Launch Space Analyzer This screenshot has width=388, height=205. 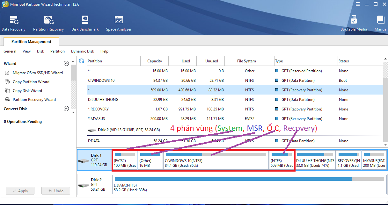(119, 24)
